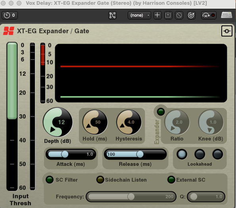Click the delete preset circle-slash icon
236x208 pixels.
(x=179, y=15)
